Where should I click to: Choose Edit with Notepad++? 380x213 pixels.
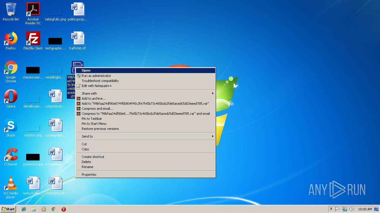(x=145, y=86)
